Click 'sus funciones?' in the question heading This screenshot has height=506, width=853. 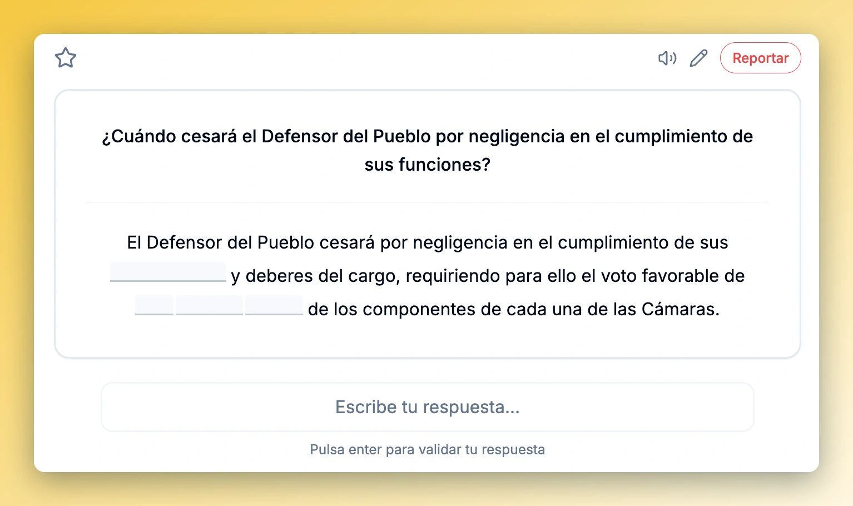pyautogui.click(x=427, y=165)
